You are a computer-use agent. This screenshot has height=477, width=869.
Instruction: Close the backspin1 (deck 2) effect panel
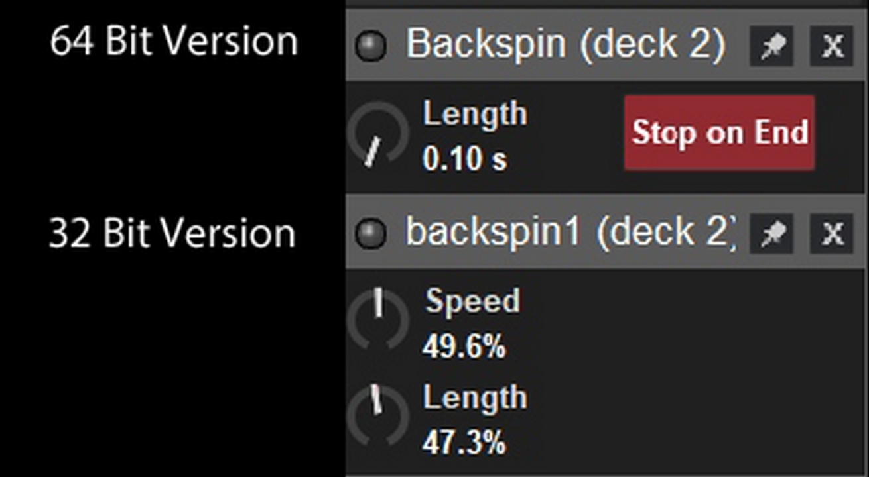pyautogui.click(x=832, y=233)
